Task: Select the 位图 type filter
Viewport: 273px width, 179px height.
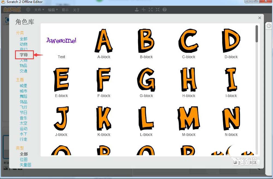Action: tap(23, 159)
